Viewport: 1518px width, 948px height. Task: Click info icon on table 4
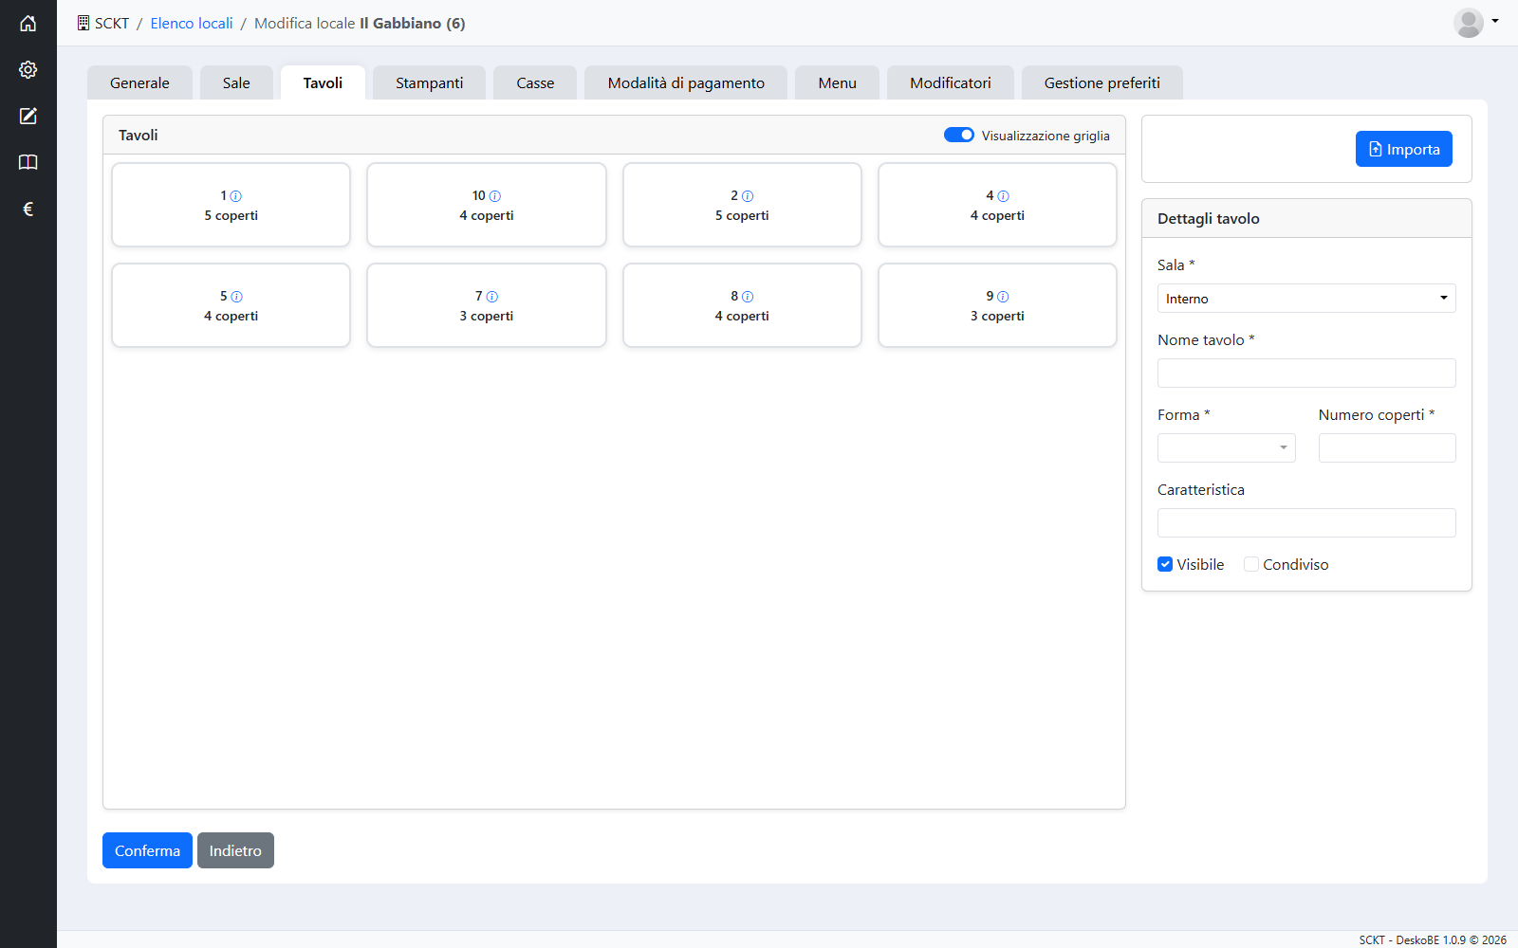coord(1003,196)
